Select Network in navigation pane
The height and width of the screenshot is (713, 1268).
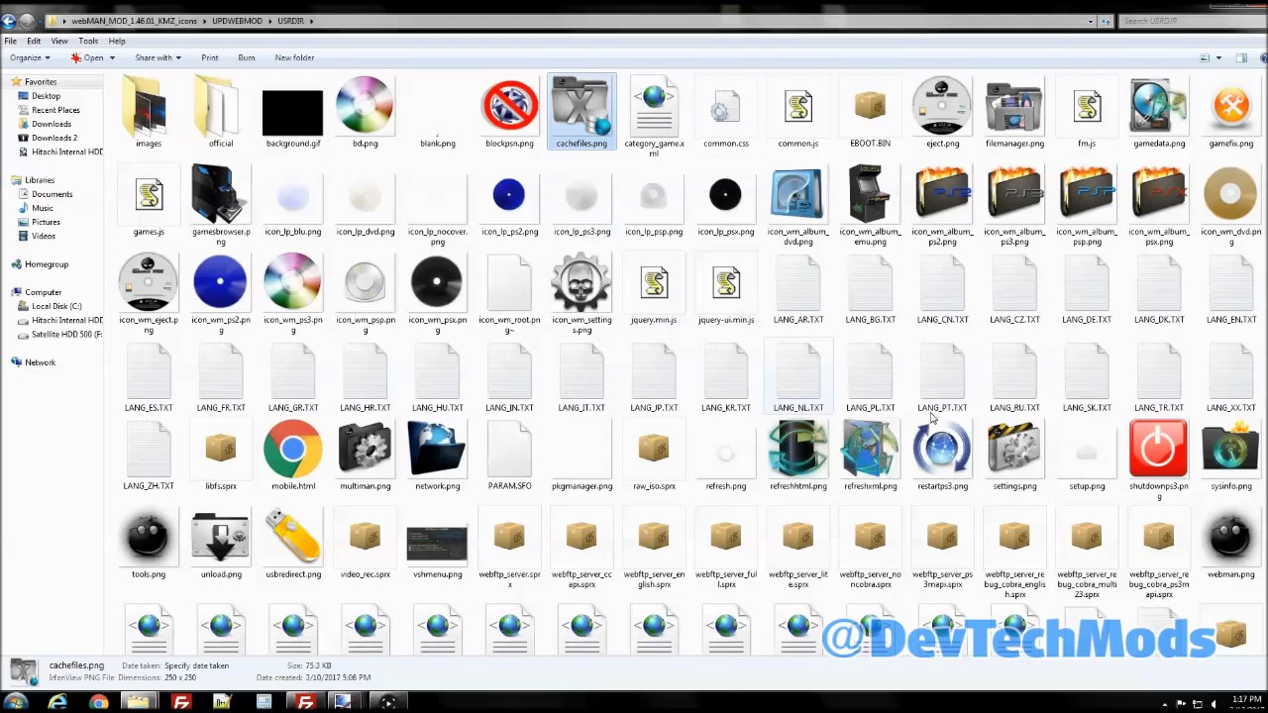[40, 362]
